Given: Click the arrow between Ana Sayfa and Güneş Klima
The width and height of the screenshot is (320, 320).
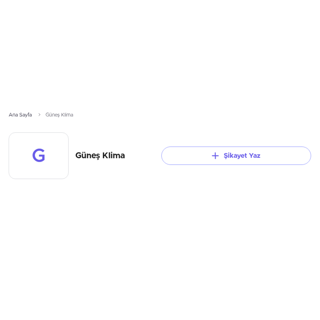Looking at the screenshot, I should tap(39, 115).
